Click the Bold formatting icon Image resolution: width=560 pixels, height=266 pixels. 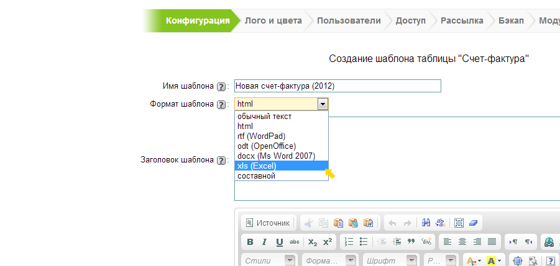point(250,242)
